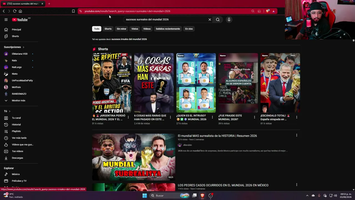Image resolution: width=355 pixels, height=200 pixels.
Task: Open Películas y TV in Explorar
Action: click(19, 181)
